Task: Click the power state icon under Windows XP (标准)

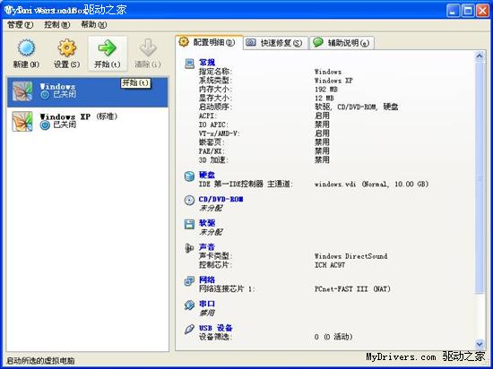Action: click(x=45, y=125)
